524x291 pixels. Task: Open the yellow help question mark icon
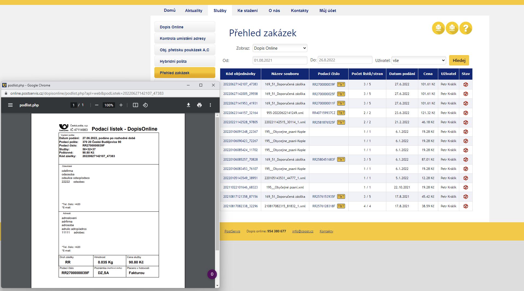point(466,28)
